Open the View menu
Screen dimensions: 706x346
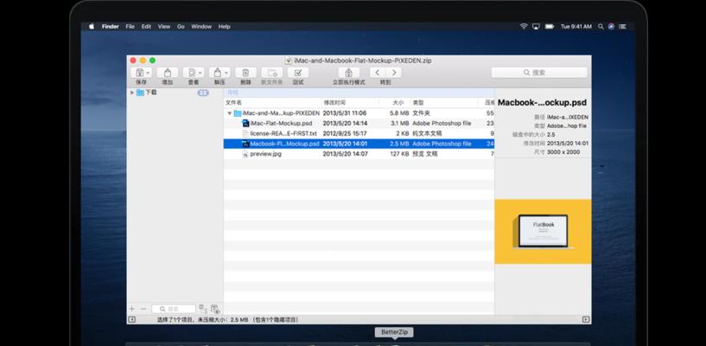(x=164, y=27)
